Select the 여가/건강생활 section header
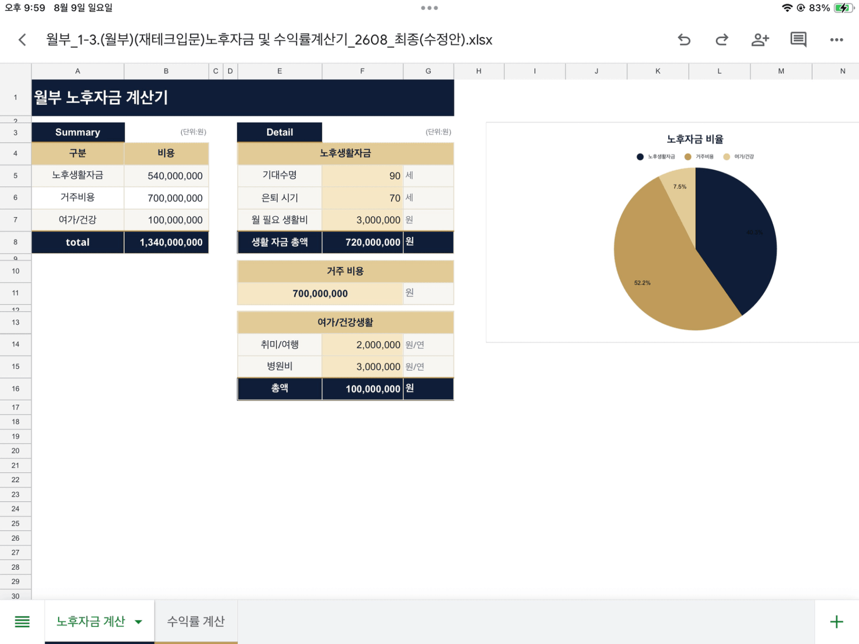 point(345,322)
